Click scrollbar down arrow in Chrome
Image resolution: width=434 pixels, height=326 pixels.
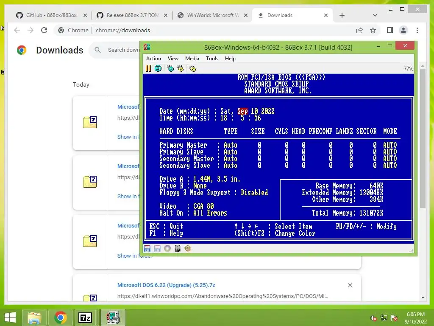[423, 298]
